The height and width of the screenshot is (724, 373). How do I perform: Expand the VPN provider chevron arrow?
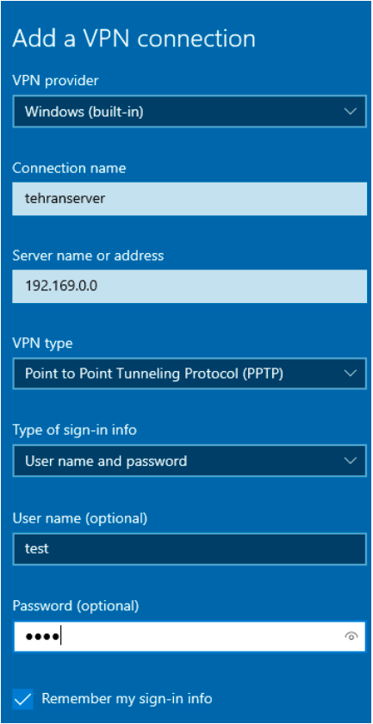click(351, 111)
